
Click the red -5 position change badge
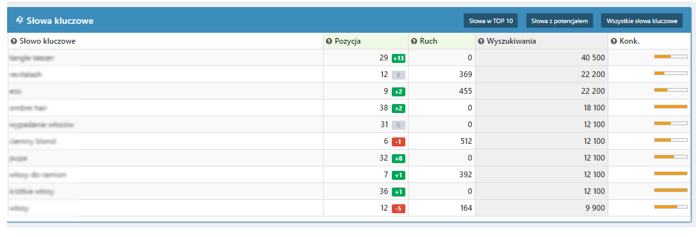[x=398, y=208]
